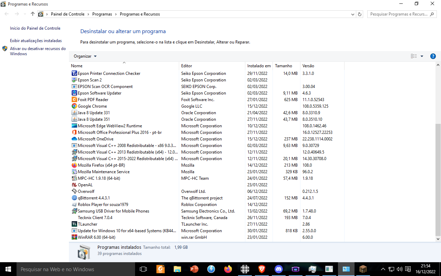
Task: Click the WinRAR 6.00 icon
Action: (x=74, y=237)
